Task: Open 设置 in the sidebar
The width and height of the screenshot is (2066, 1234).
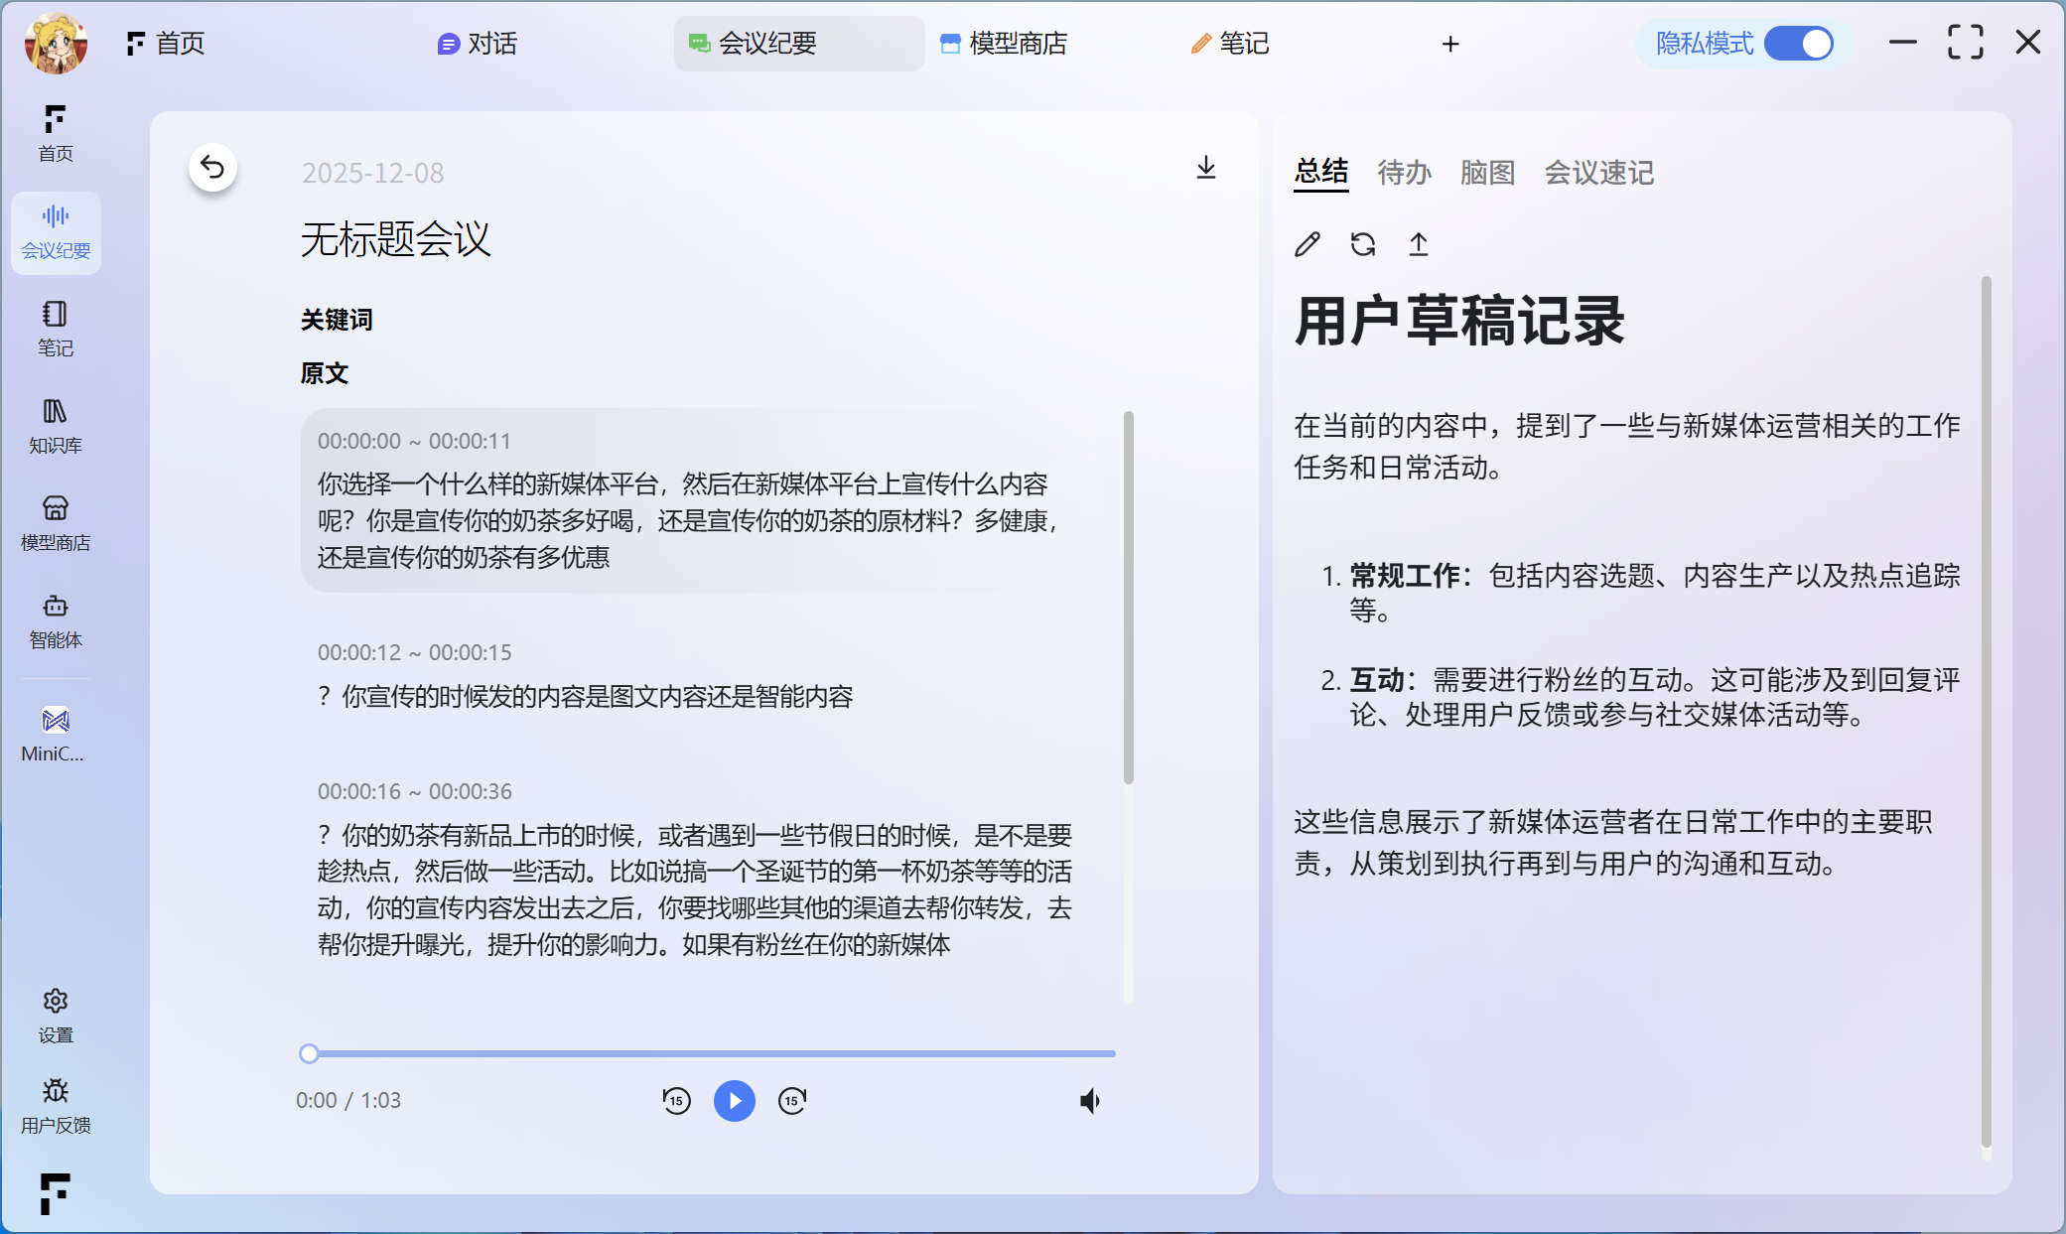Action: (56, 1015)
